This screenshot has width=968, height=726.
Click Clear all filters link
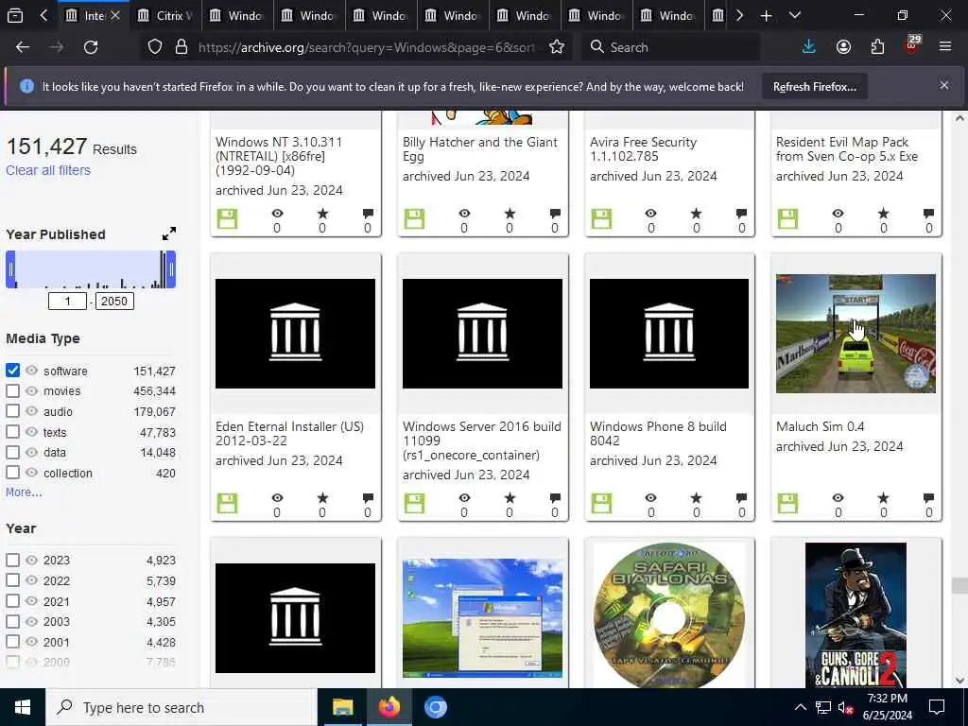(x=48, y=170)
